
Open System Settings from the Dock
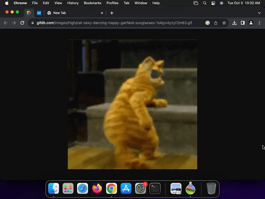141,188
